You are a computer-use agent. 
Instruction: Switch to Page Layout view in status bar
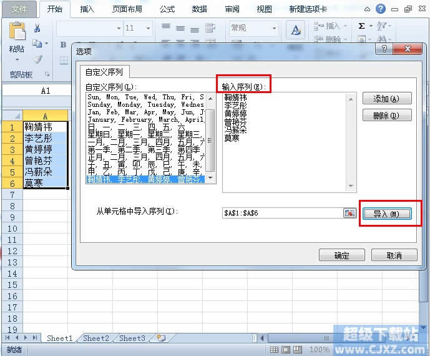pyautogui.click(x=285, y=349)
